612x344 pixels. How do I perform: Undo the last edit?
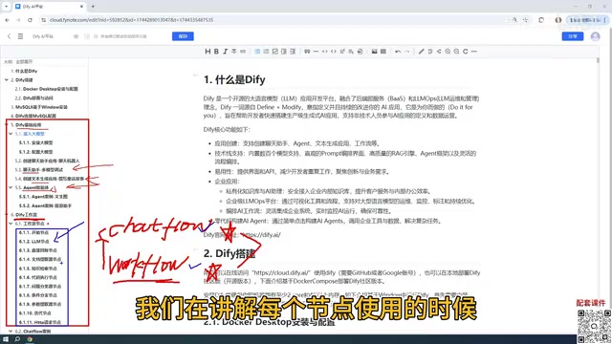[398, 52]
